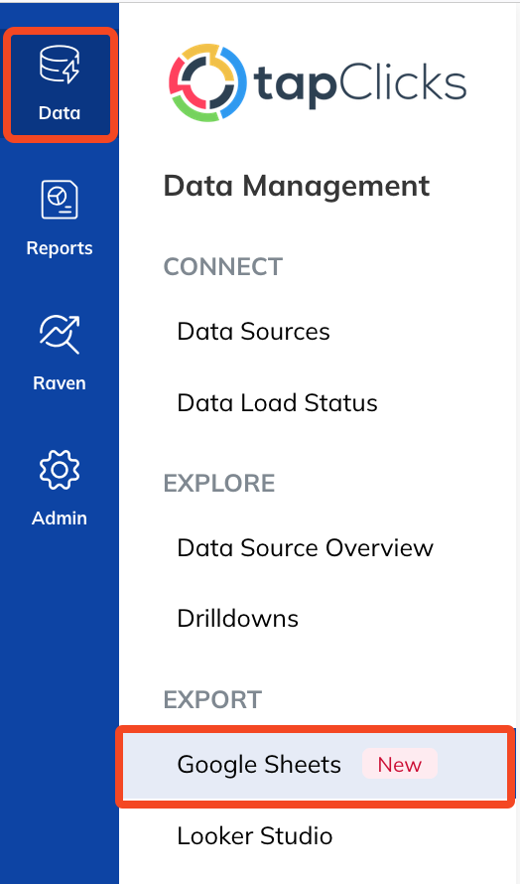
Task: Open the Data section icon
Action: [x=60, y=65]
